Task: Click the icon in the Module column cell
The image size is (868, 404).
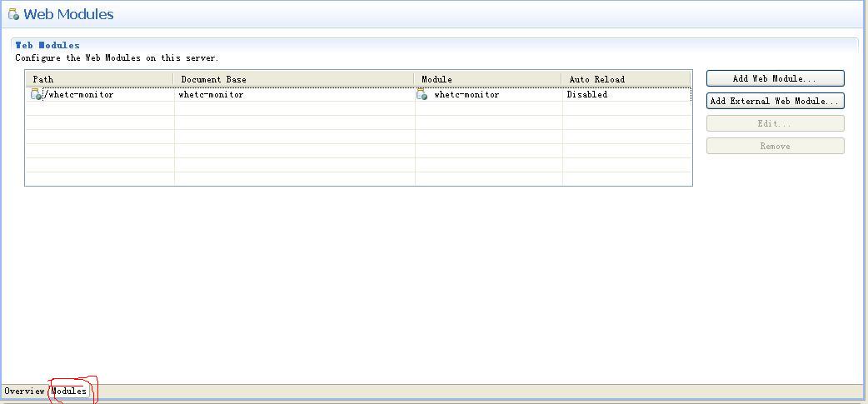Action: pyautogui.click(x=422, y=95)
